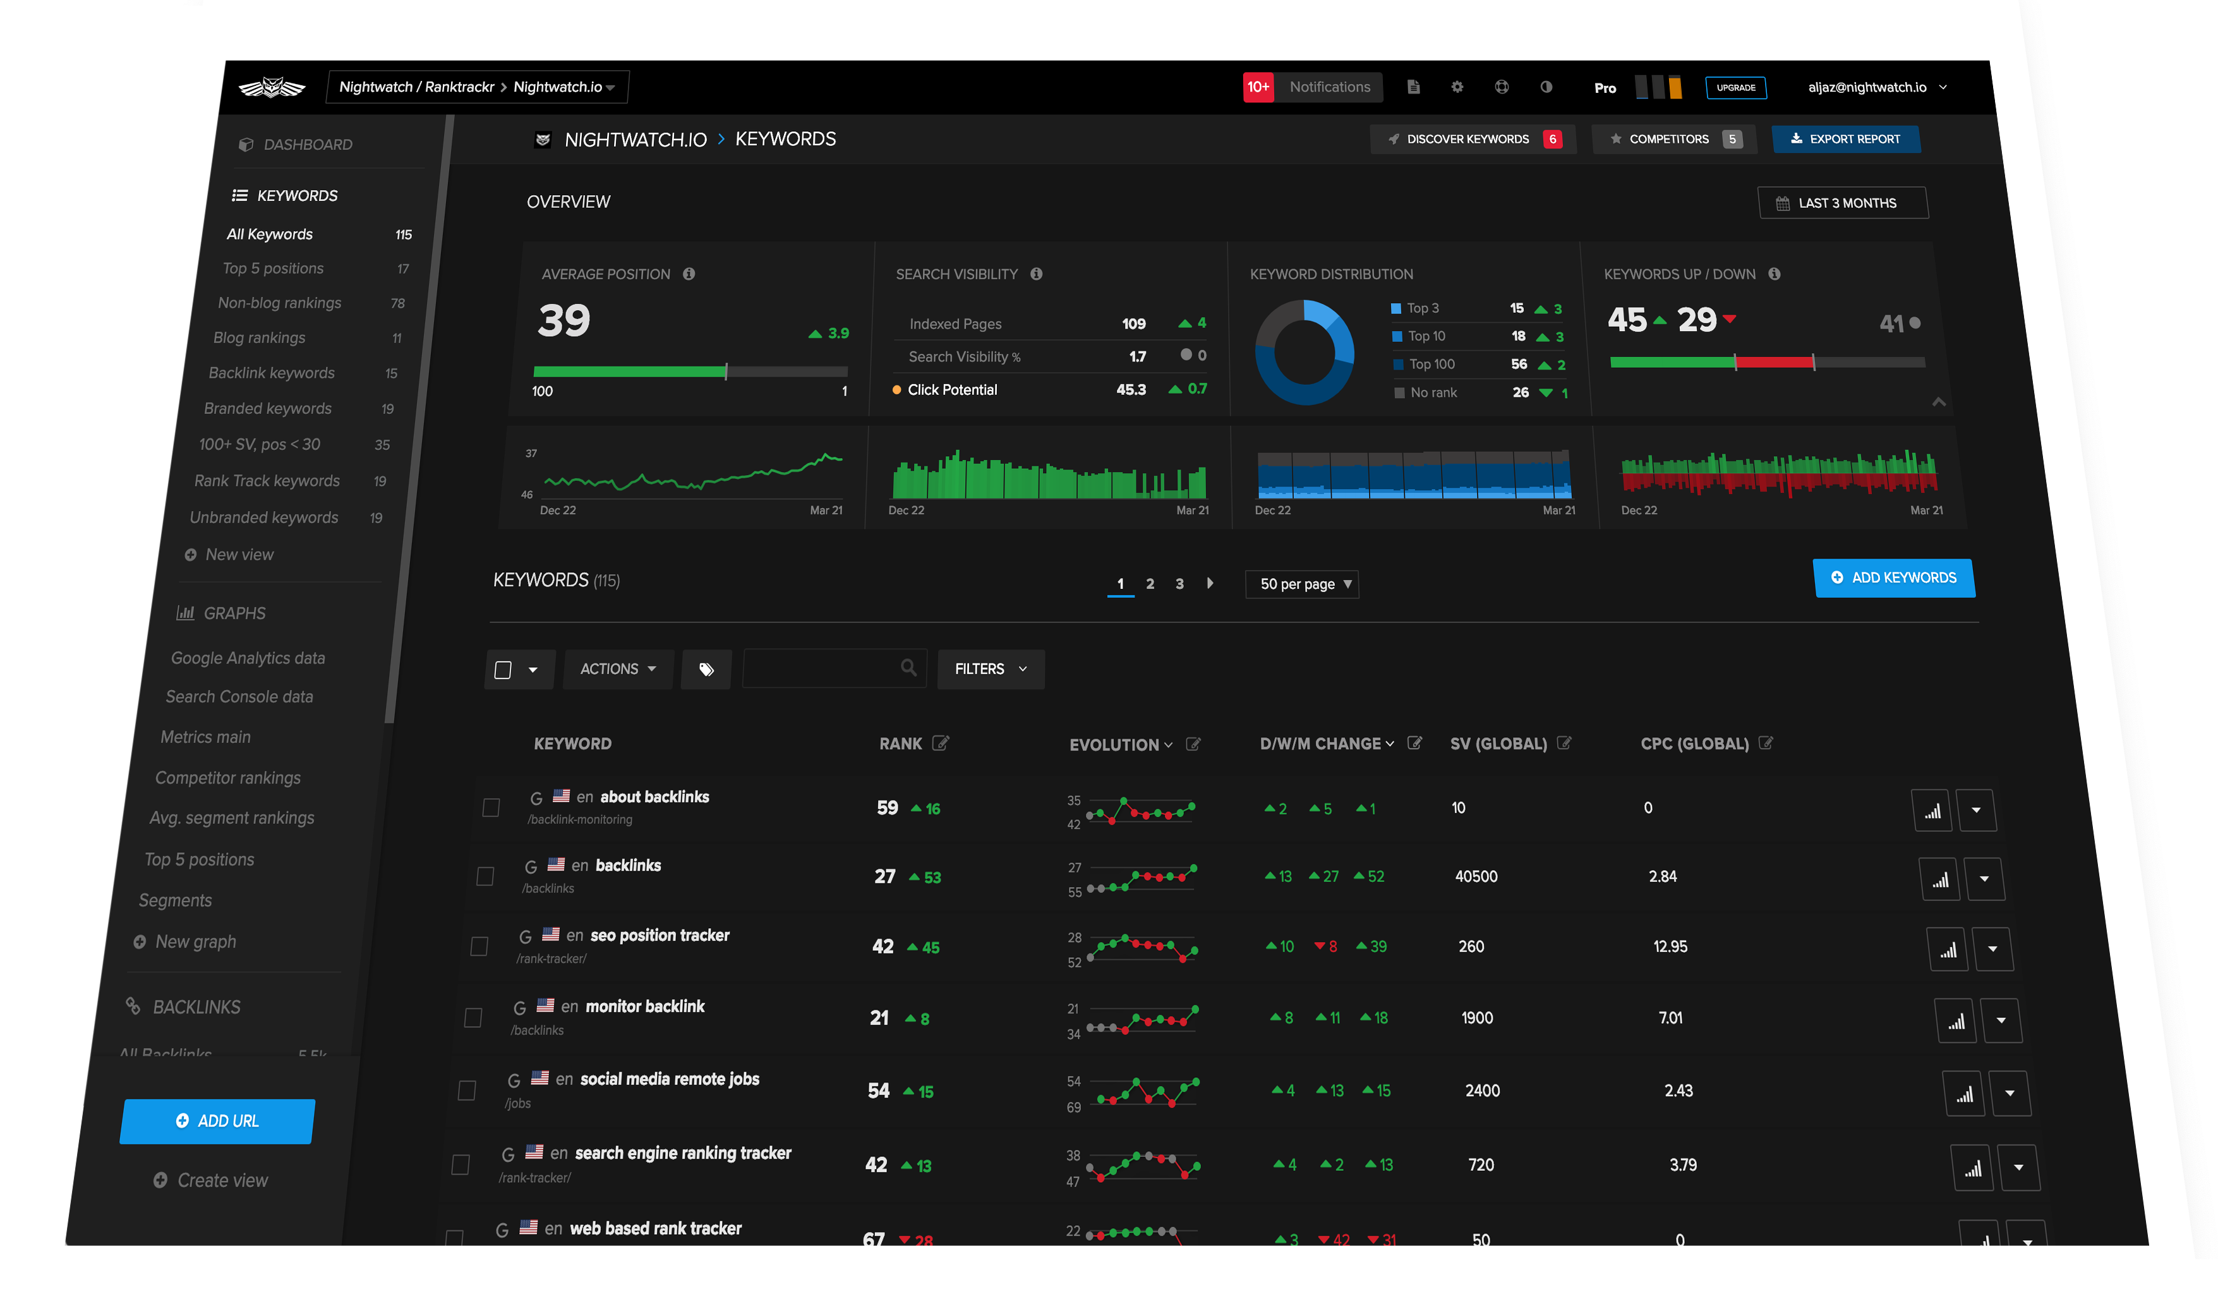
Task: Click the tag icon in keywords toolbar
Action: (706, 670)
